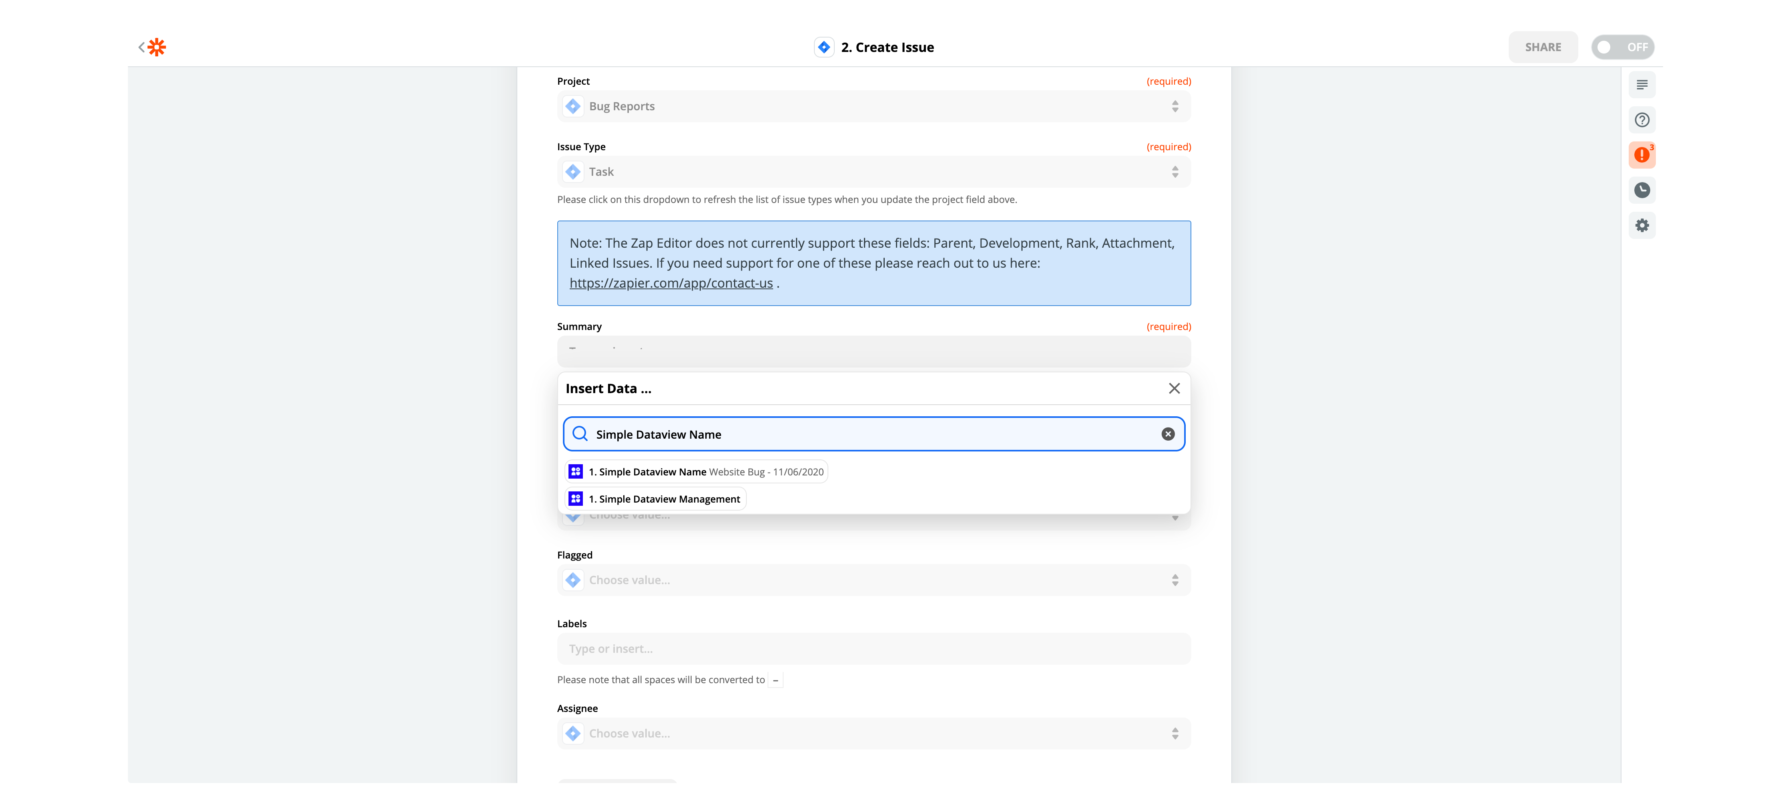Clear the search with the x icon
This screenshot has height=811, width=1791.
(1168, 434)
